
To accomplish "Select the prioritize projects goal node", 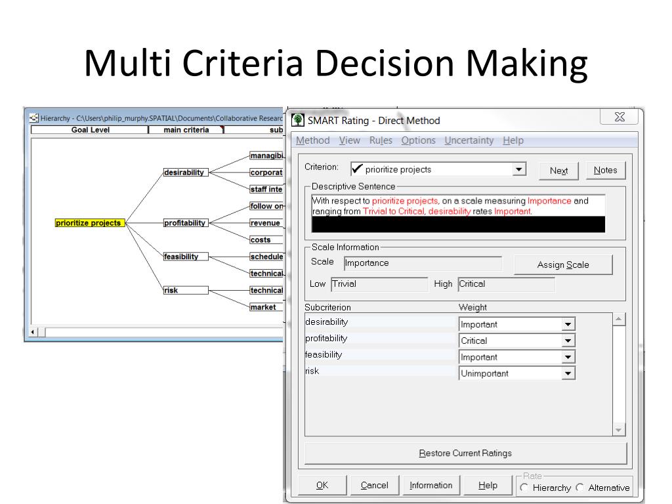I will [x=89, y=223].
